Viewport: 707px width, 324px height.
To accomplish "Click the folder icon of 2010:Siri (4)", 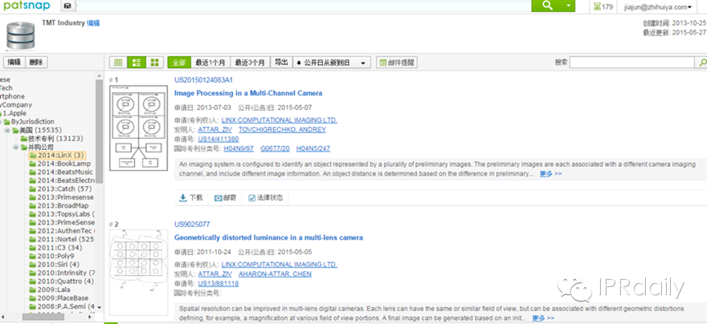I will point(32,265).
